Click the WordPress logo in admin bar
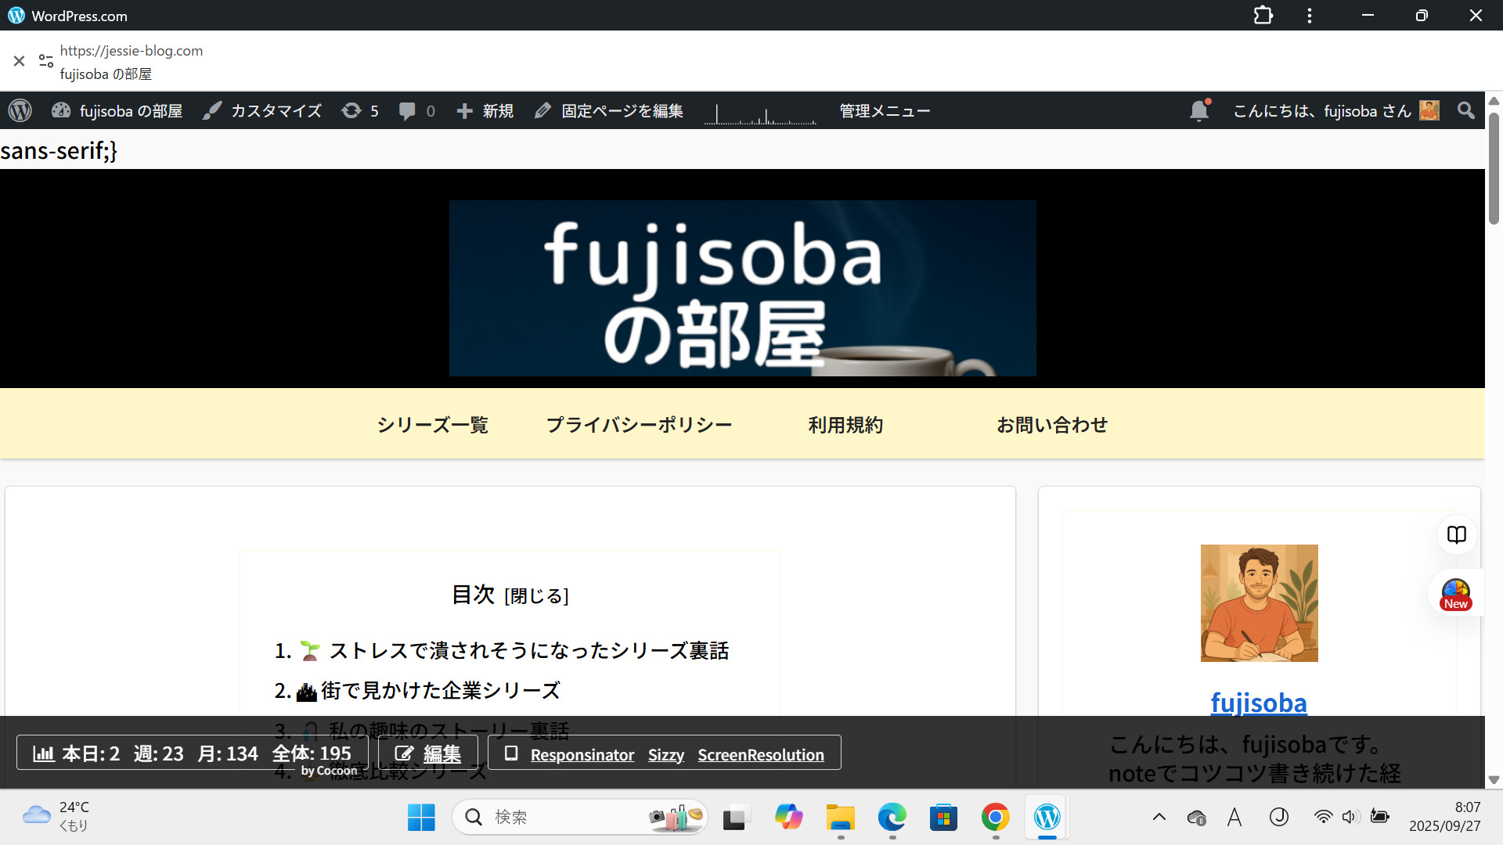 (x=20, y=111)
